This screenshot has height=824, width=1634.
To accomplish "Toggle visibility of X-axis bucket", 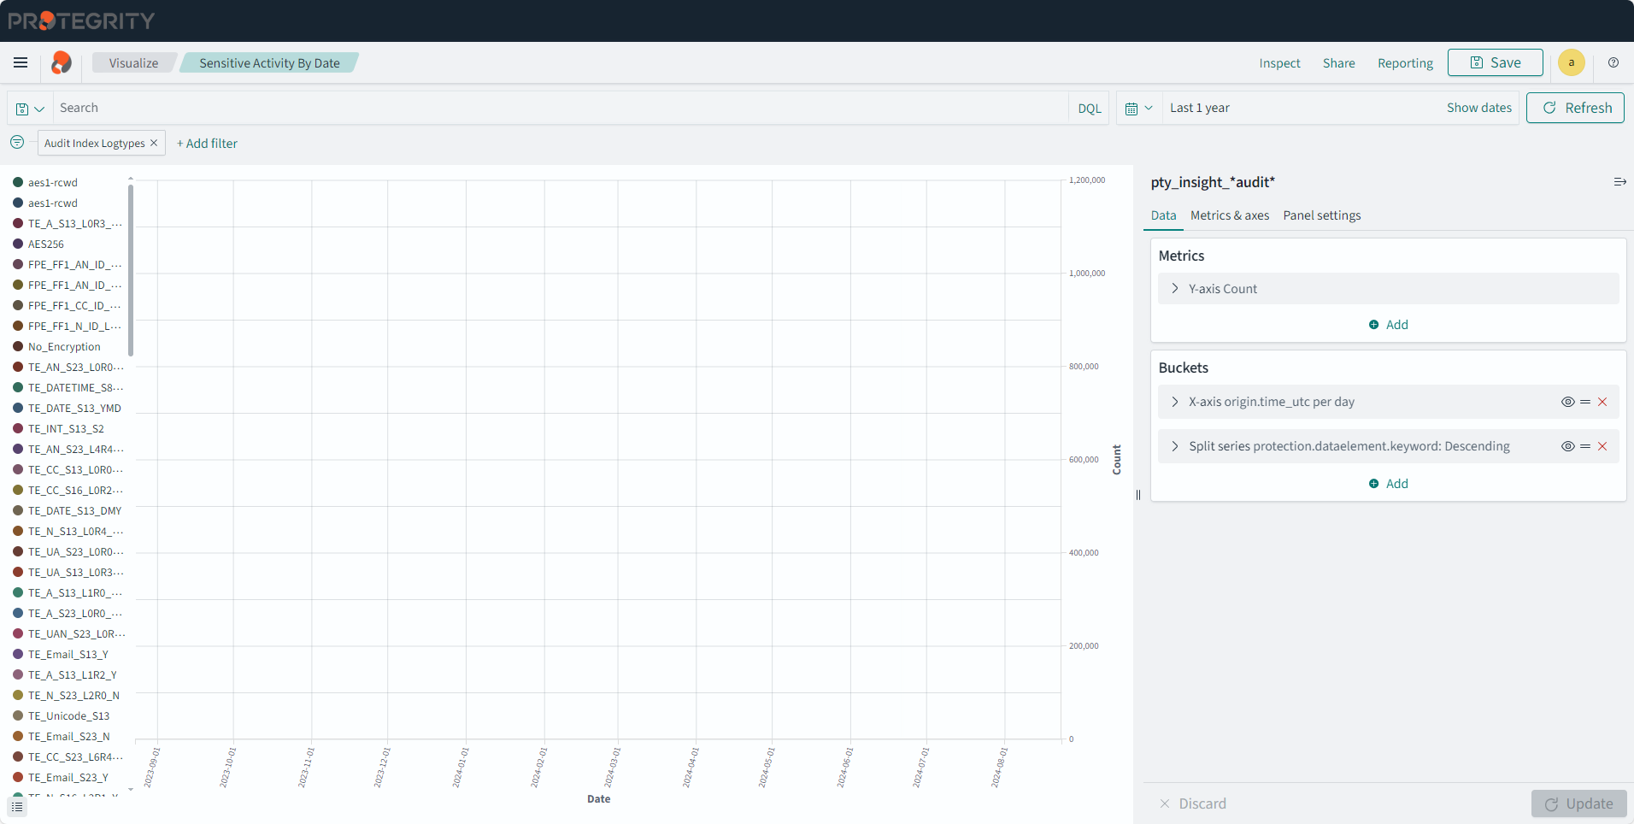I will point(1567,402).
